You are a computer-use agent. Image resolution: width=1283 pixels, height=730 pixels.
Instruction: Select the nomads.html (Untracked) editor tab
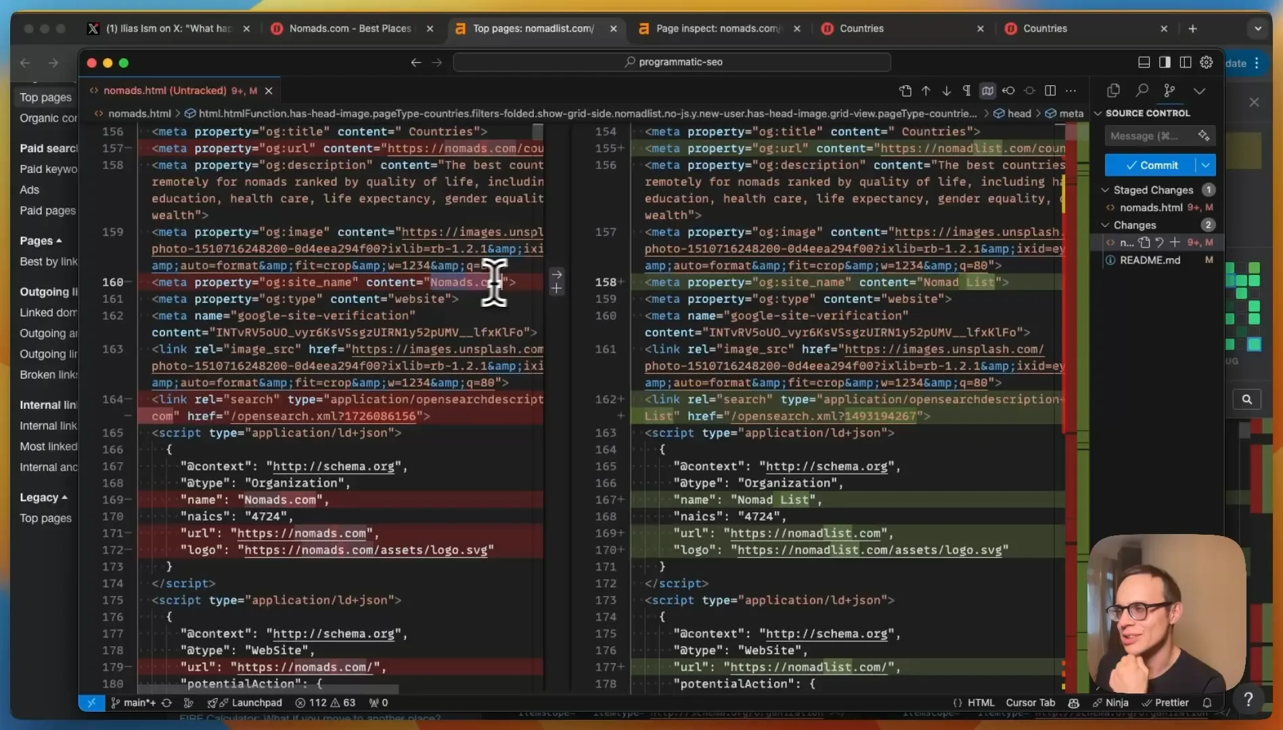(179, 91)
